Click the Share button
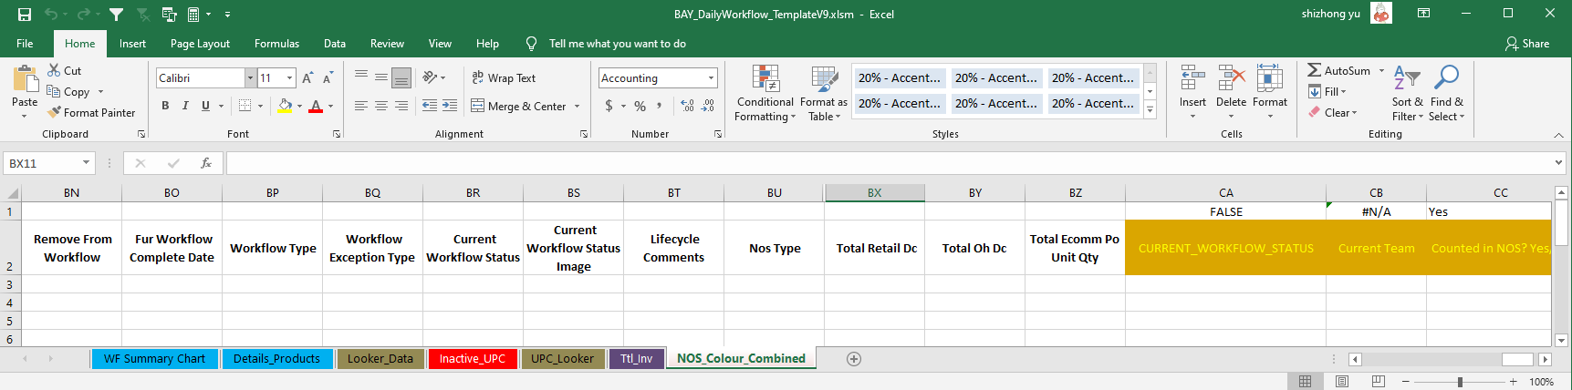 (x=1527, y=44)
